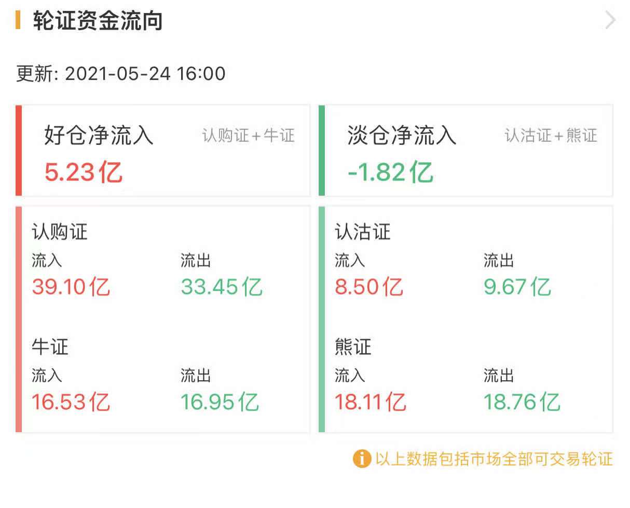
Task: Tap the 5.23亿 net inflow value
Action: coord(83,172)
